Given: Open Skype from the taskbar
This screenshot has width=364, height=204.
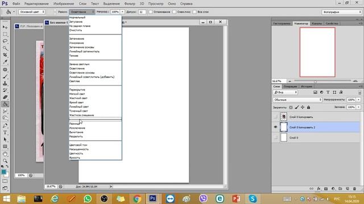Looking at the screenshot, I should (253, 199).
